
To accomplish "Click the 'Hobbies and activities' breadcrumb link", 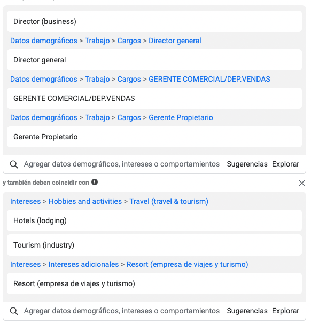I will (x=85, y=201).
